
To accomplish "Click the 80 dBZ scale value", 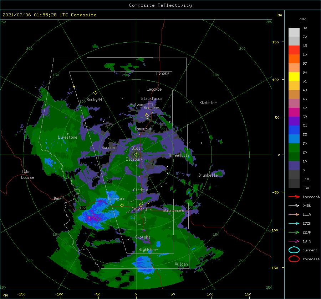I will click(305, 28).
